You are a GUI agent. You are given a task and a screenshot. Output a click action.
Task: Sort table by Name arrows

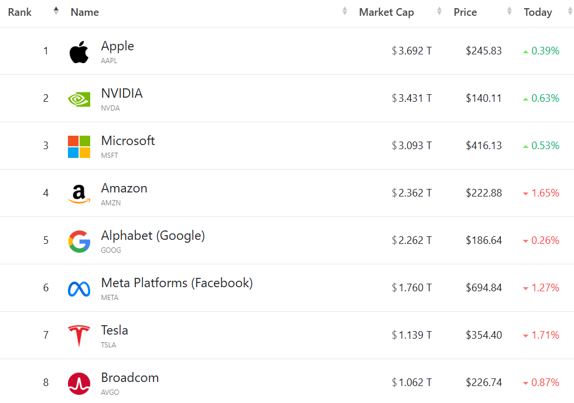coord(344,11)
